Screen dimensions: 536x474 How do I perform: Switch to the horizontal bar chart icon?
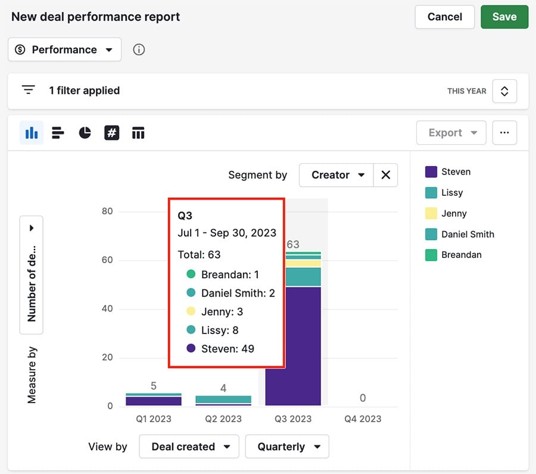58,132
